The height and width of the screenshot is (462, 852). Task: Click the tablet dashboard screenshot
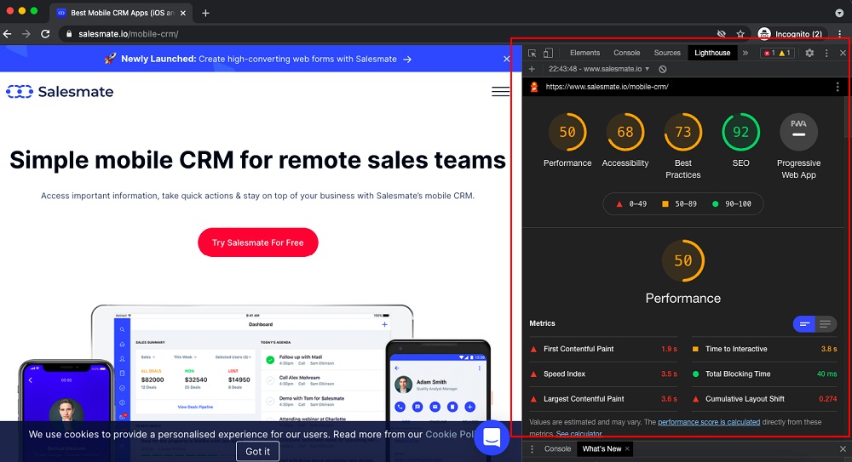click(252, 363)
